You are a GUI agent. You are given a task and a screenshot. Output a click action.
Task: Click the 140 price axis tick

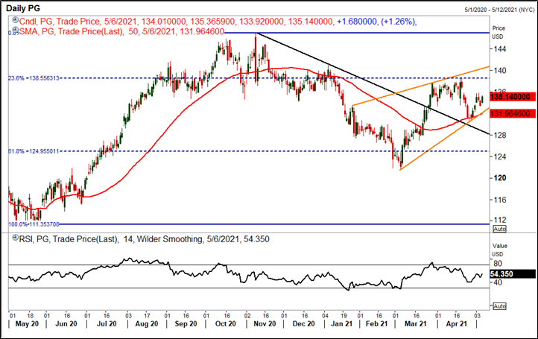pyautogui.click(x=500, y=71)
